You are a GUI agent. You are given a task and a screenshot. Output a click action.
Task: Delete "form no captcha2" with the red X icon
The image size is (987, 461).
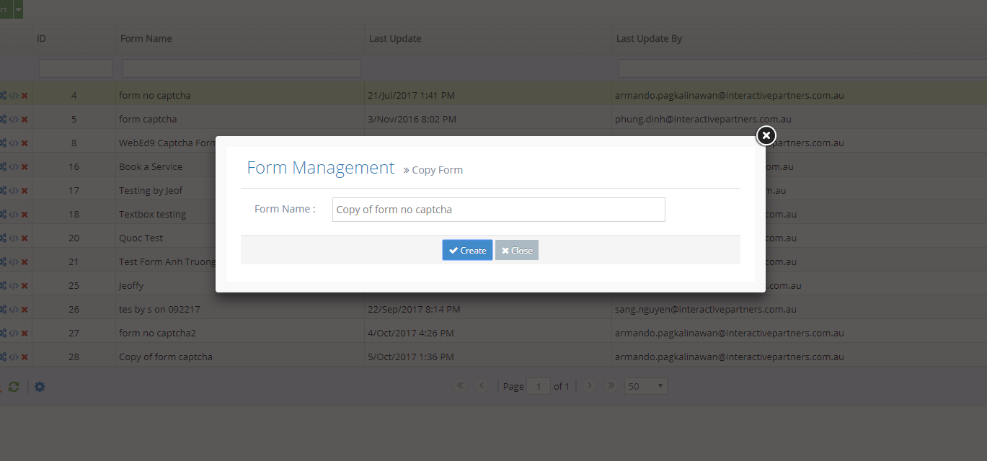point(25,333)
